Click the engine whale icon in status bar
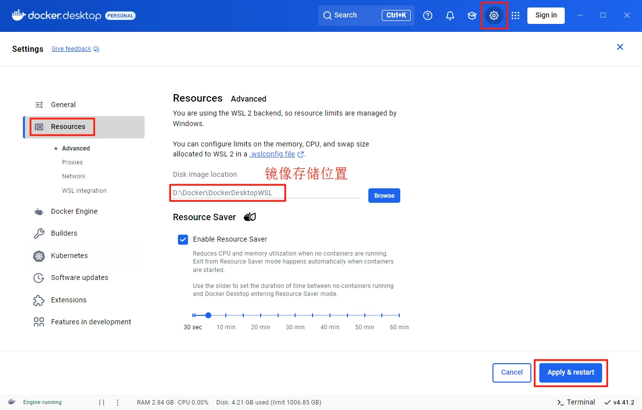This screenshot has width=642, height=410. coord(11,402)
